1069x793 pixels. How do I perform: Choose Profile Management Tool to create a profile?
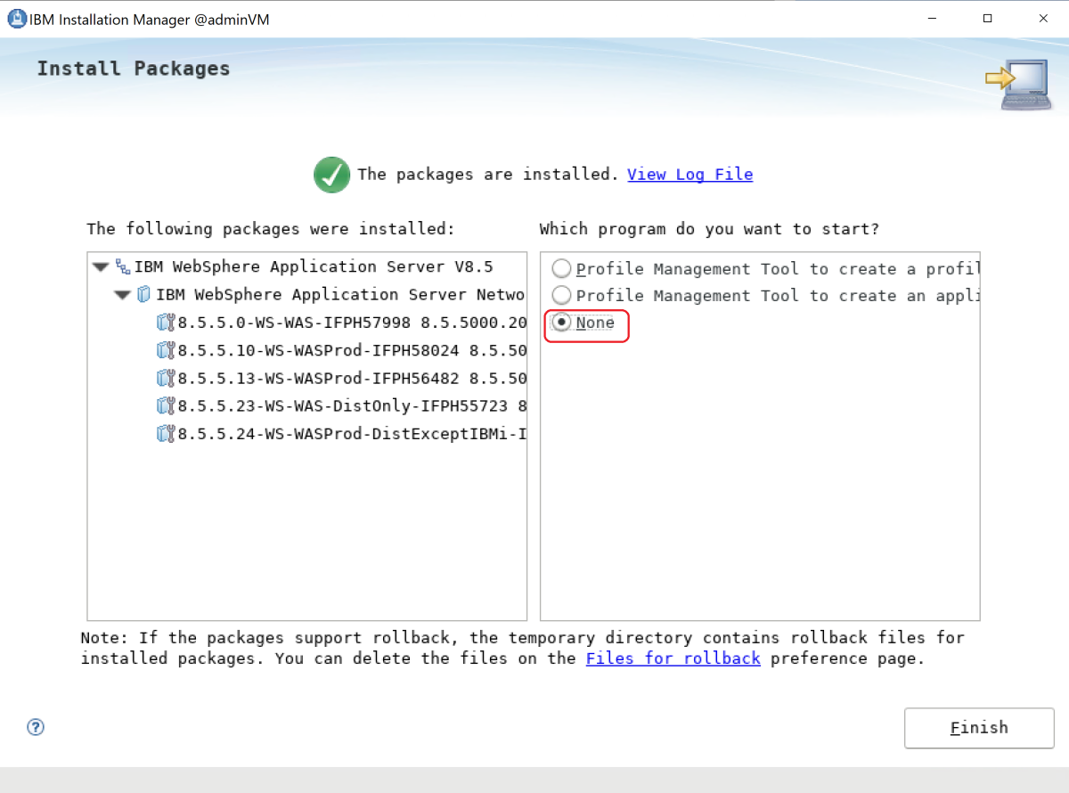[561, 267]
